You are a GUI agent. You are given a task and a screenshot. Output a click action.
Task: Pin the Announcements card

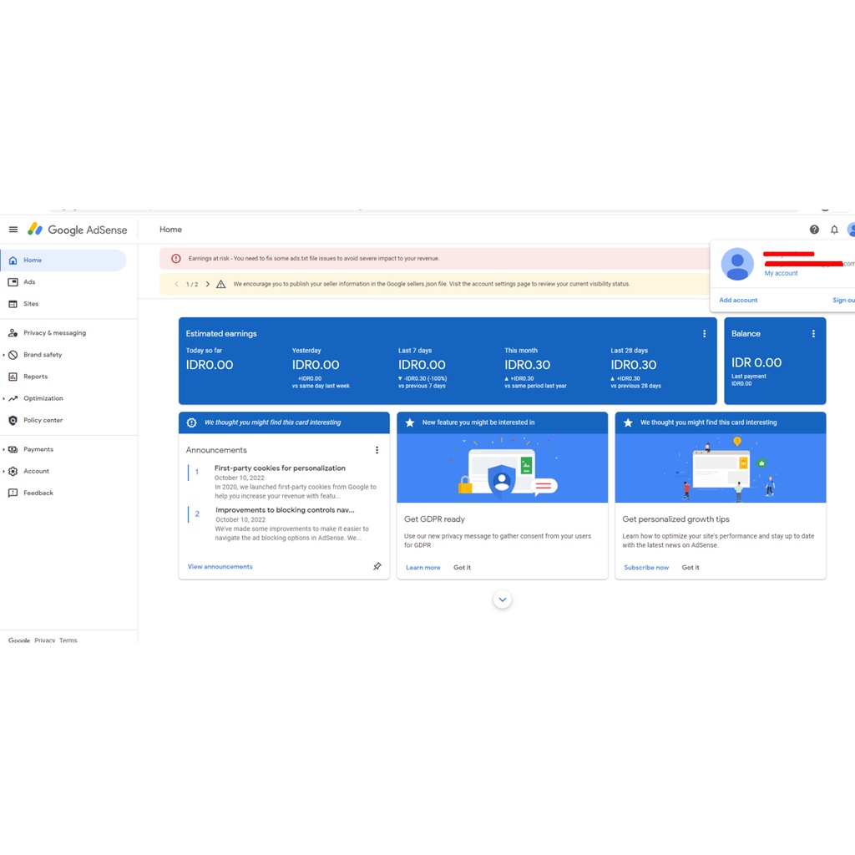(x=377, y=566)
